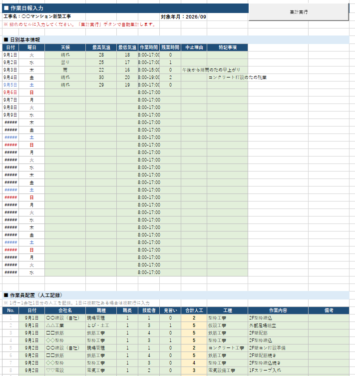Select the 最高気温 column header
This screenshot has height=376, width=355.
[101, 47]
